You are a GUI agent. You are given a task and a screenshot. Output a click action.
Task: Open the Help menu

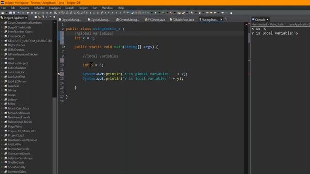coord(121,8)
